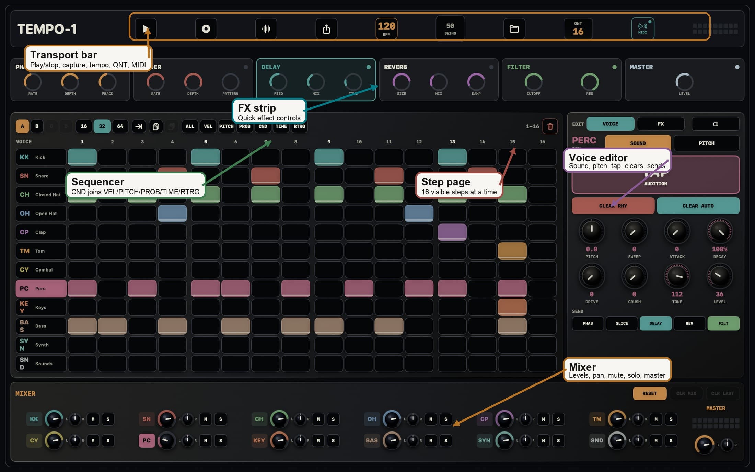Toggle the DELAY send for Perc
Image resolution: width=755 pixels, height=472 pixels.
pos(655,323)
